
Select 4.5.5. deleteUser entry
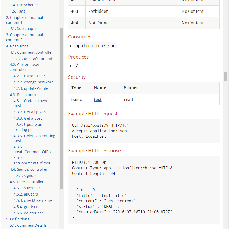pos(28,213)
